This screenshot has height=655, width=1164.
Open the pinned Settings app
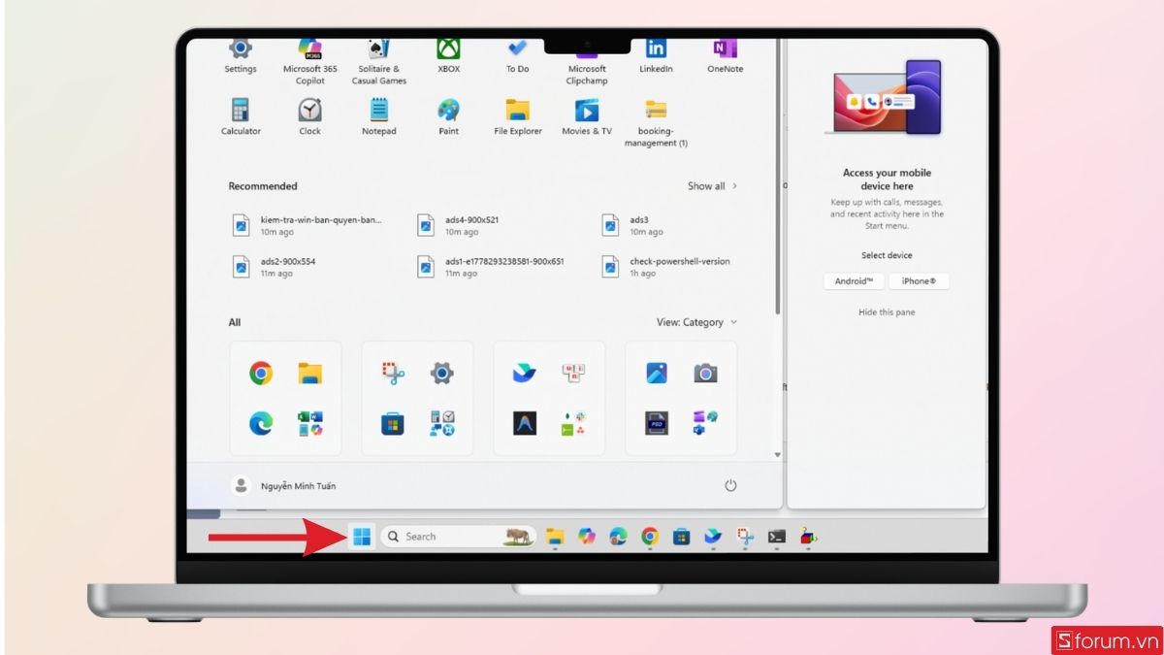pos(241,56)
